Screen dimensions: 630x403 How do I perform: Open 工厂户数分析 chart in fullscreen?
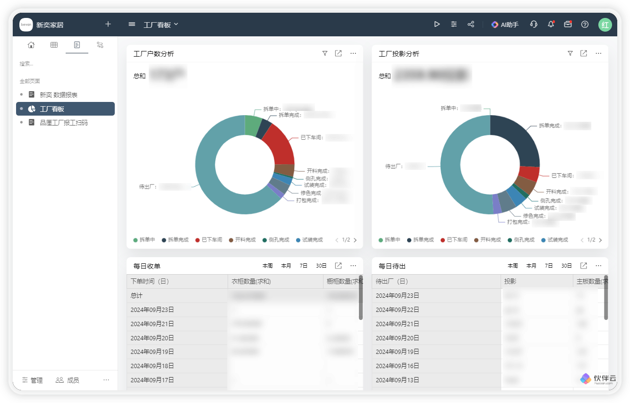pos(338,53)
